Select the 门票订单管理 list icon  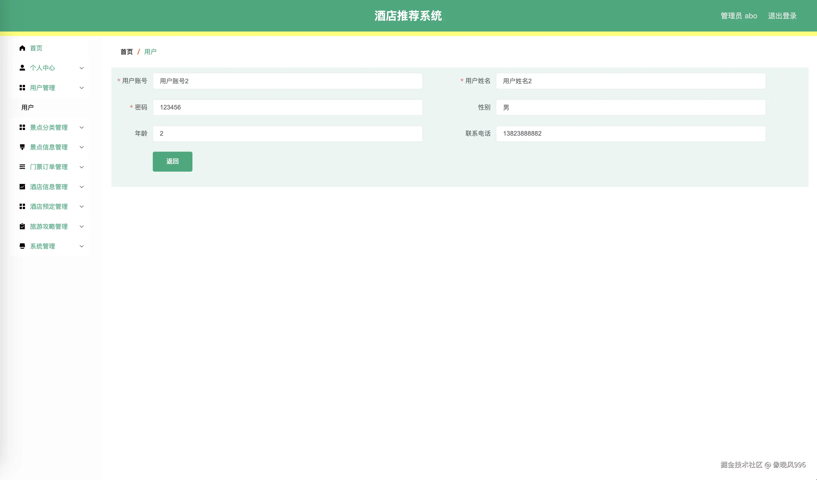[x=22, y=167]
